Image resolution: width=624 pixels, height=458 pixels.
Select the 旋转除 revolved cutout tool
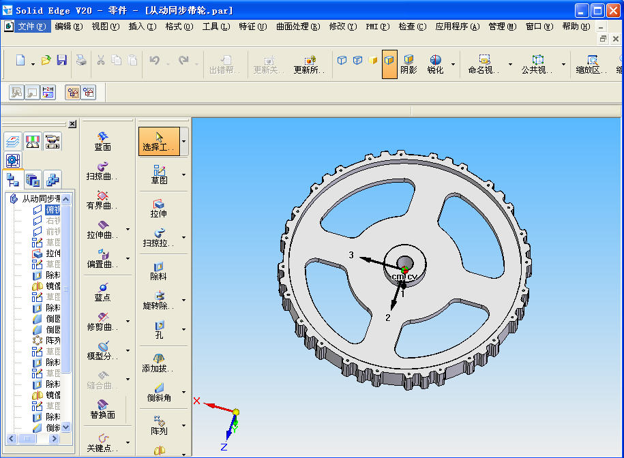point(159,301)
